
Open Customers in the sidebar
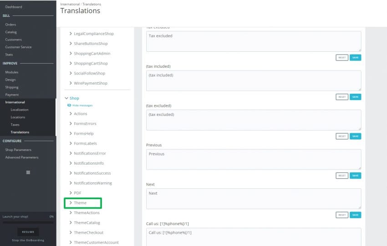(x=13, y=40)
